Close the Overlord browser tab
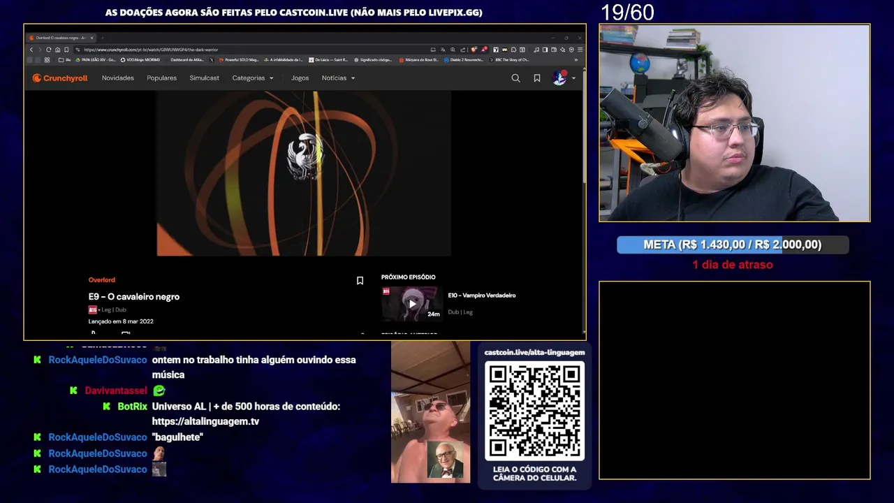 (92, 38)
